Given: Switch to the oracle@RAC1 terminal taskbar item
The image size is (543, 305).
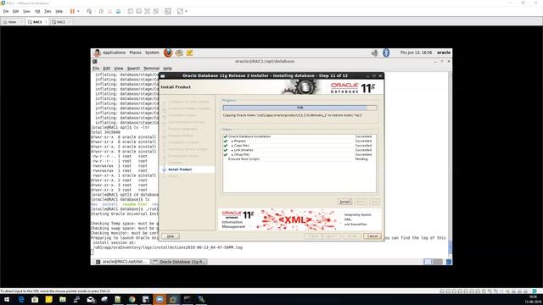Looking at the screenshot, I should click(x=122, y=262).
